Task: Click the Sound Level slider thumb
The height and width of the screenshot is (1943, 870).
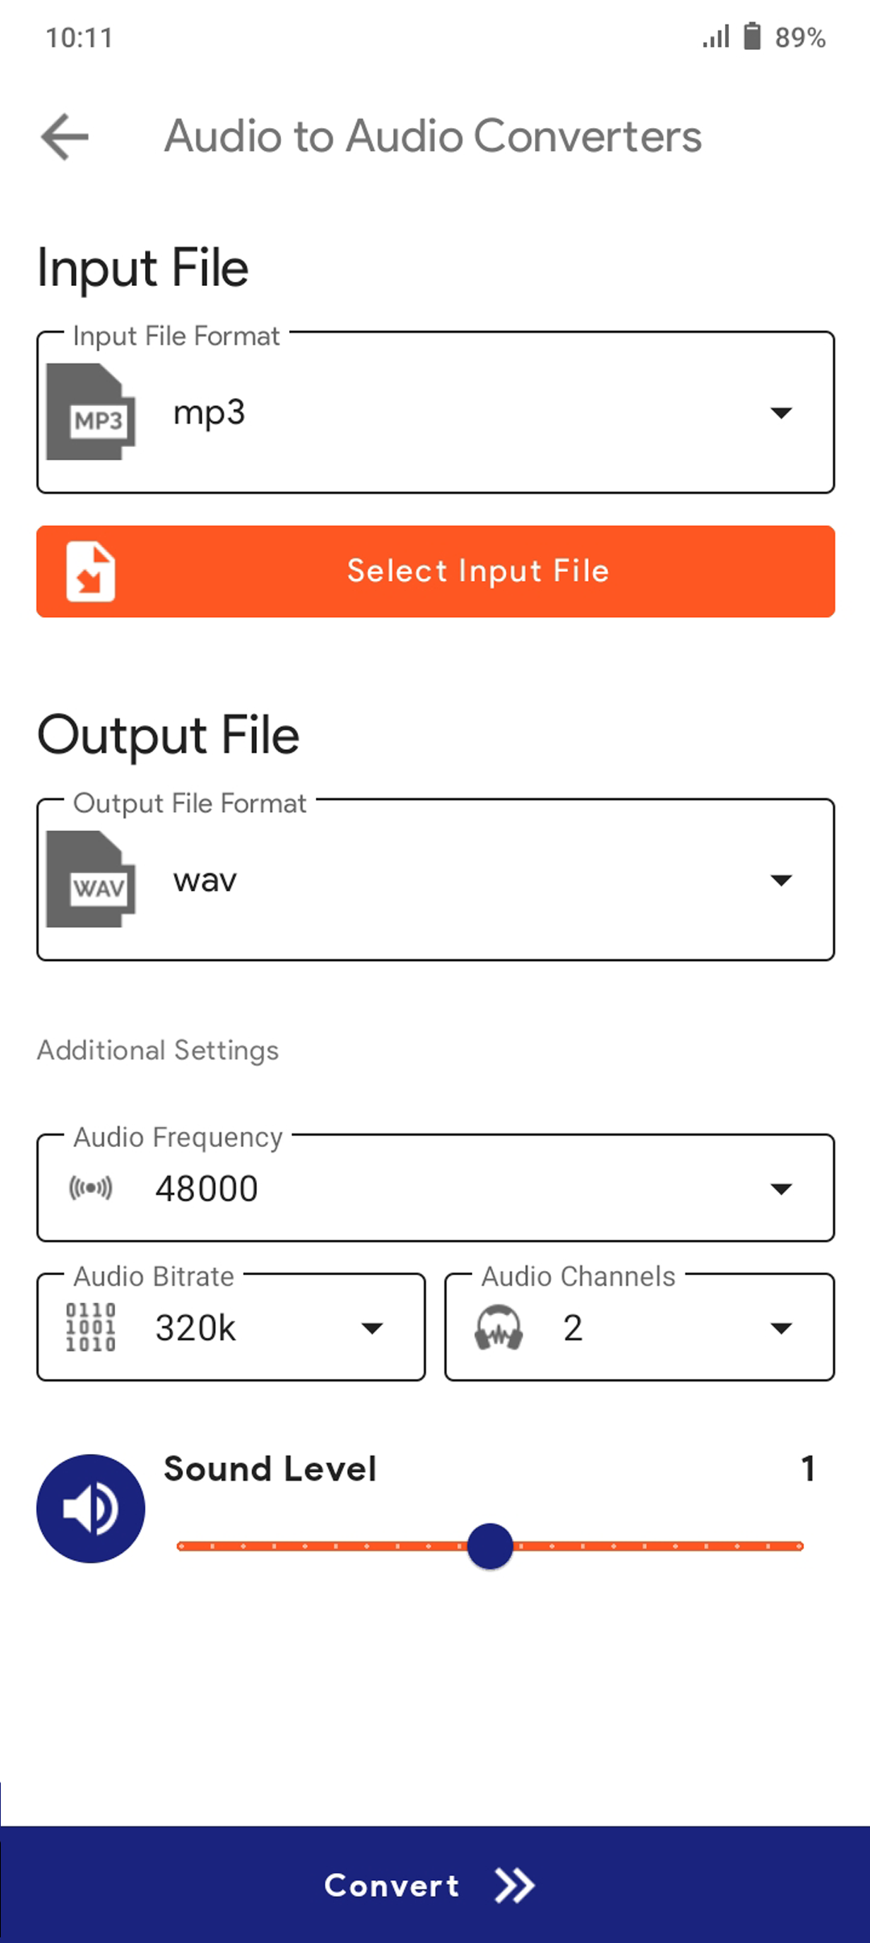Action: point(490,1546)
